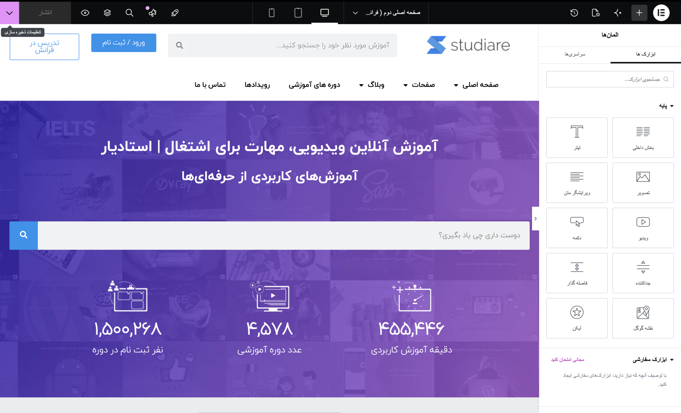This screenshot has width=681, height=413.
Task: Click the مجانی امتحان کنید link
Action: [x=567, y=359]
